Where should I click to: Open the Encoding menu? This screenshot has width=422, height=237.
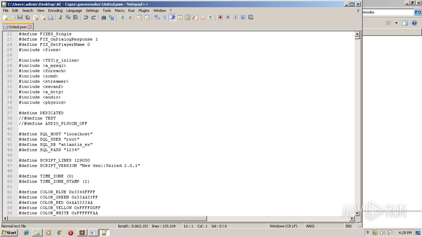click(x=55, y=11)
